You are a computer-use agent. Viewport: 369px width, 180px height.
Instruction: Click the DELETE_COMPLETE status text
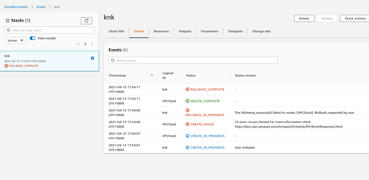(x=205, y=101)
